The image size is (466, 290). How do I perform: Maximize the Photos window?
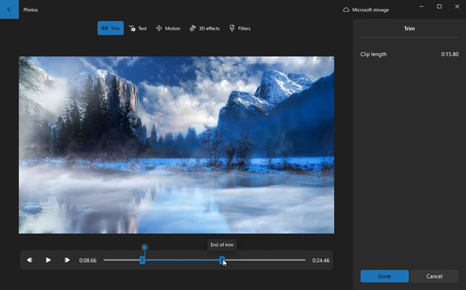439,6
